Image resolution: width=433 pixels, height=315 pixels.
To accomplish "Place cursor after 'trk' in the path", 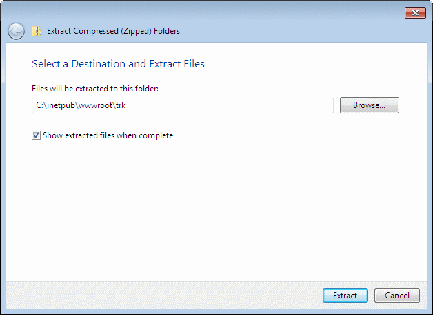I will click(126, 105).
